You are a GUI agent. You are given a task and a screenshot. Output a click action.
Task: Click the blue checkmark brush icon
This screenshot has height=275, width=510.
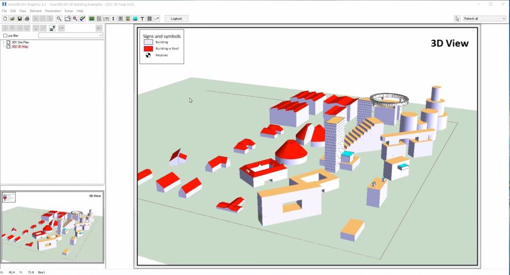83,19
